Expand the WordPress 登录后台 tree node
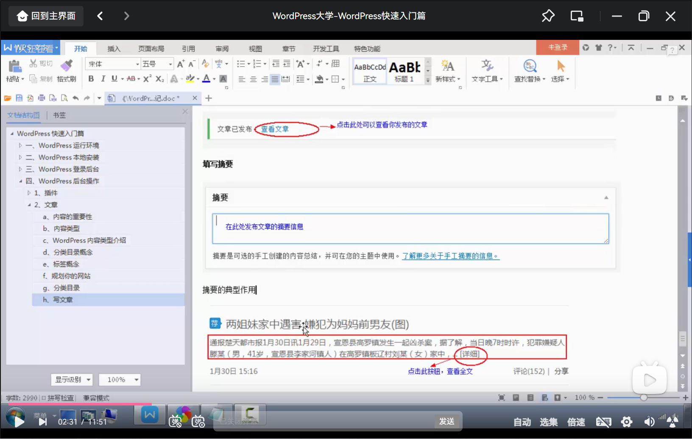The image size is (692, 439). point(20,169)
